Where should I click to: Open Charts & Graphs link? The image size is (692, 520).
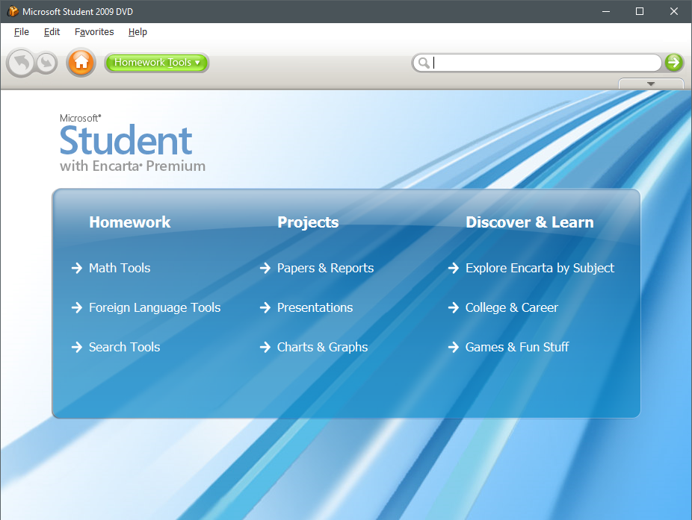322,347
